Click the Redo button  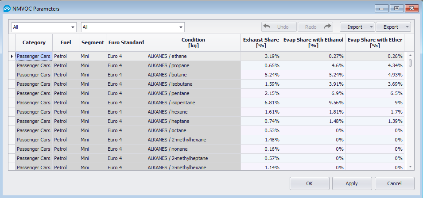click(315, 27)
